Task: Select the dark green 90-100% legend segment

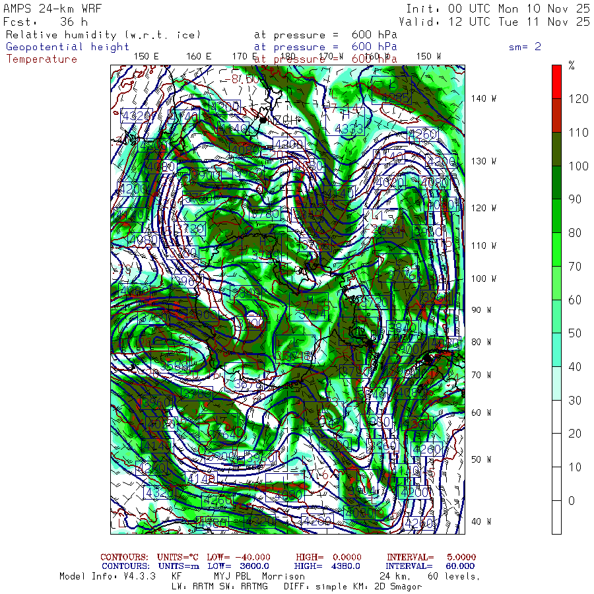Action: click(556, 183)
